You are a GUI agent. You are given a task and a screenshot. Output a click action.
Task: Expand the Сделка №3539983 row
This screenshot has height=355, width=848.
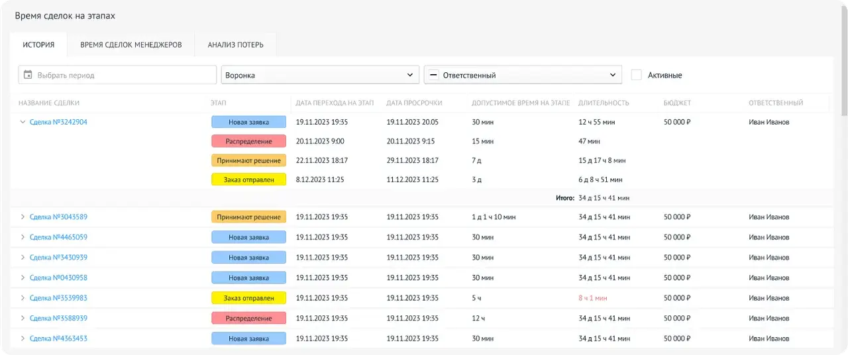pyautogui.click(x=22, y=298)
